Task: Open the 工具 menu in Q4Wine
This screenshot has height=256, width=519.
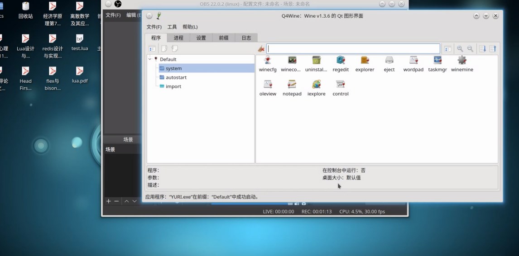Action: (172, 27)
